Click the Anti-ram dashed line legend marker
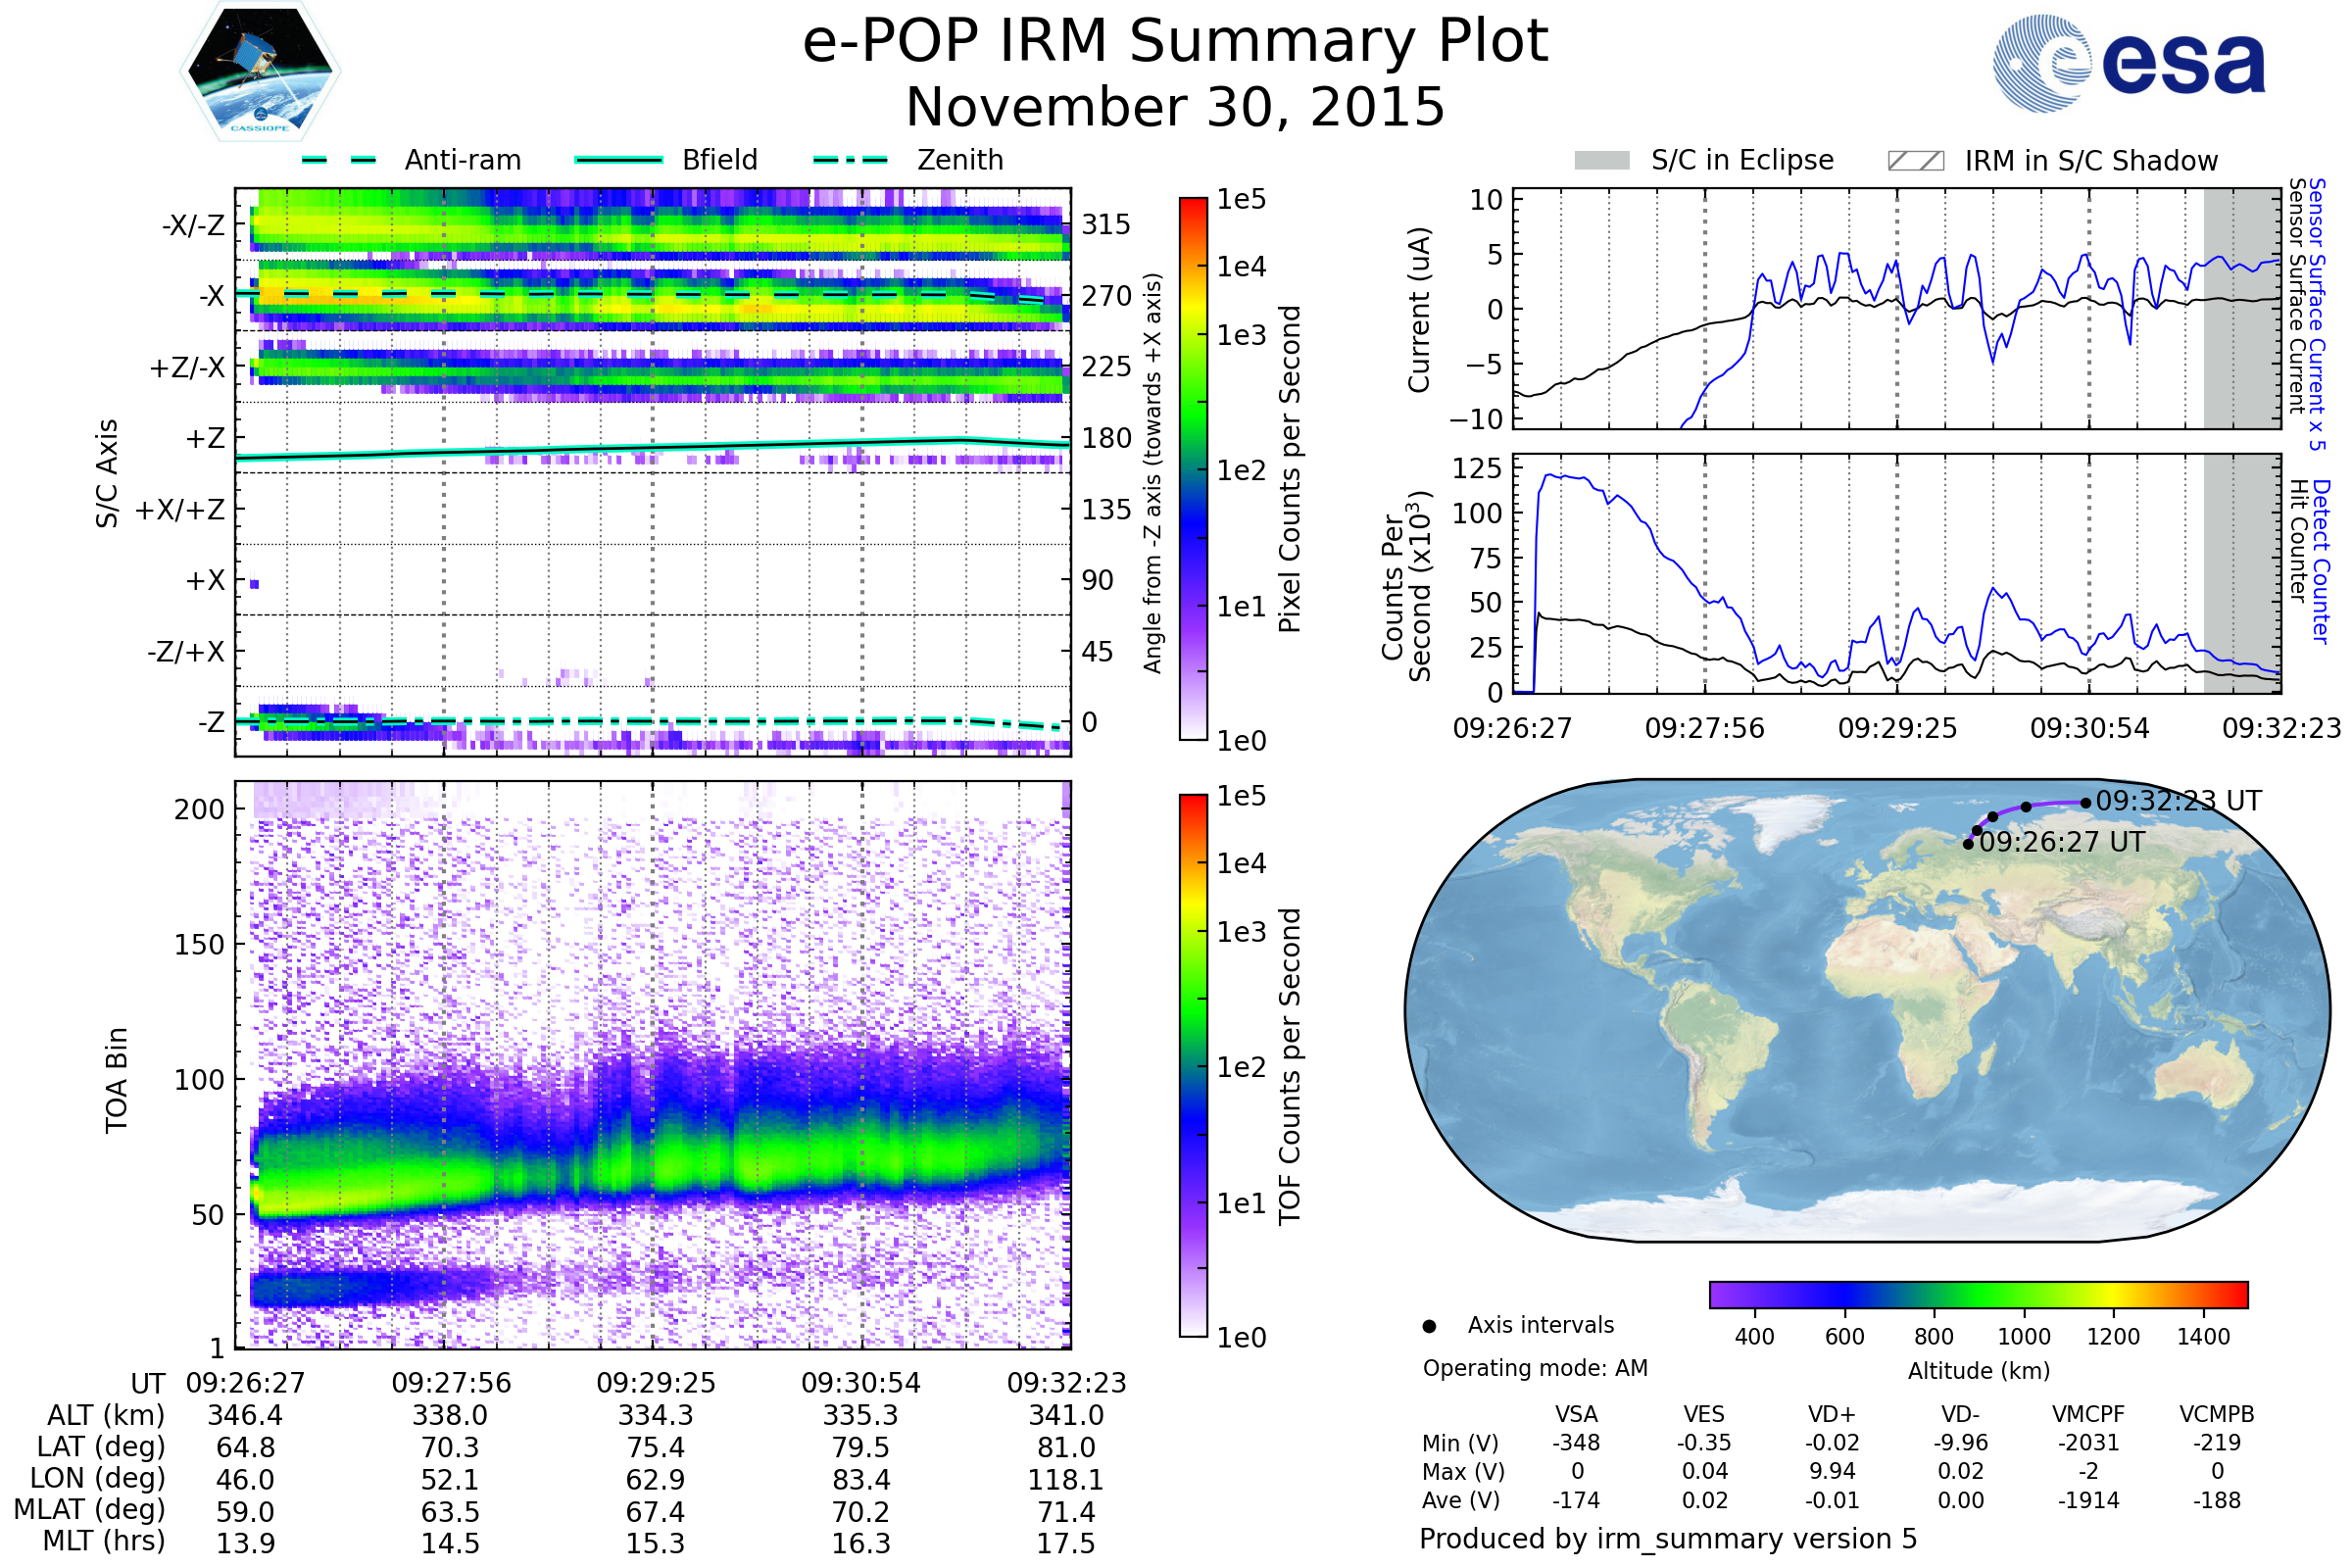 pos(339,160)
